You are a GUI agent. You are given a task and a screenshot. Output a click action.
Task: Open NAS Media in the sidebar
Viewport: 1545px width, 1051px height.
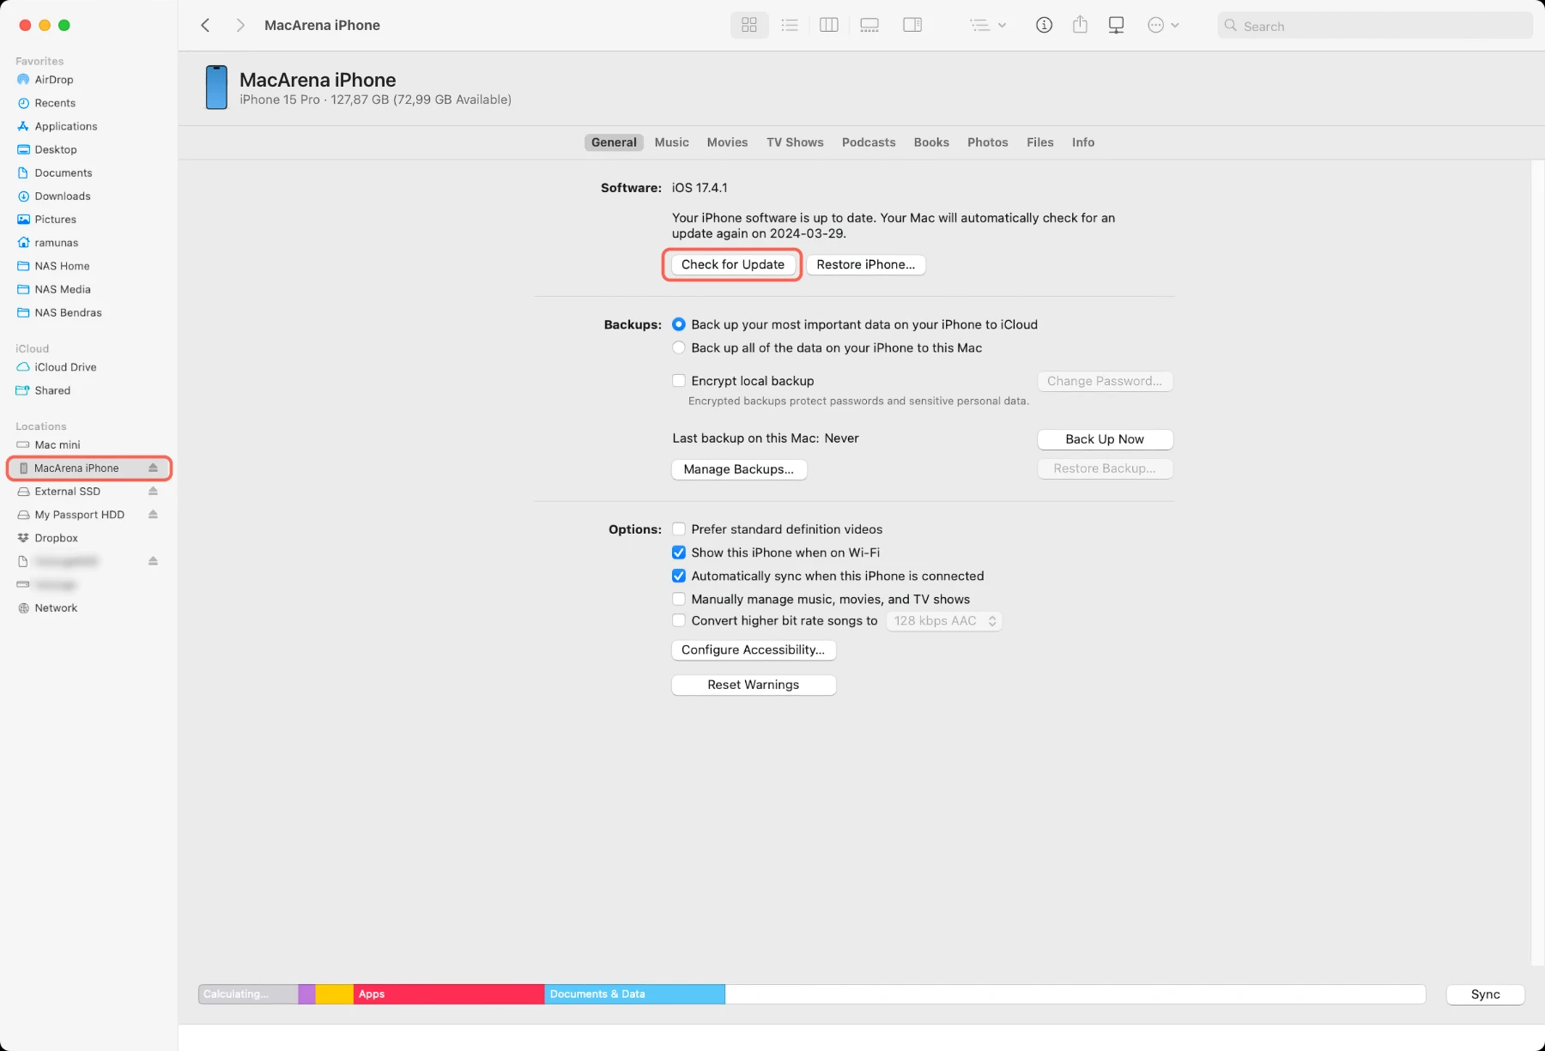click(x=62, y=289)
